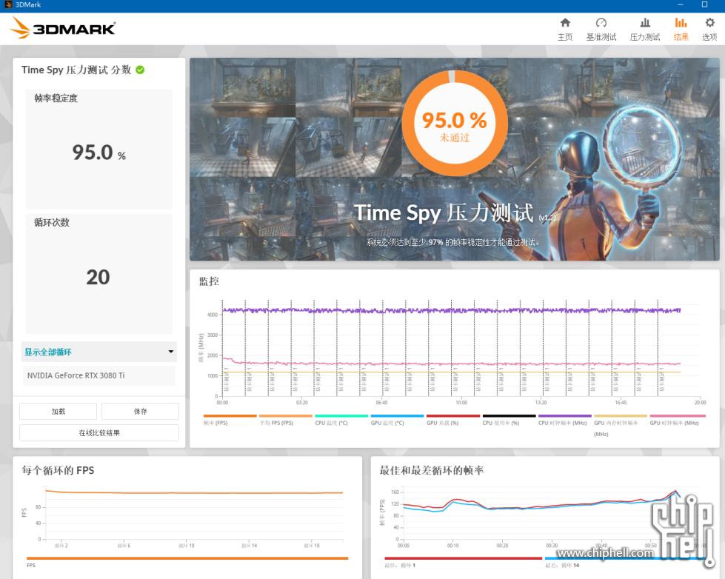Open the 选项 options tab
The image size is (725, 579).
click(709, 29)
